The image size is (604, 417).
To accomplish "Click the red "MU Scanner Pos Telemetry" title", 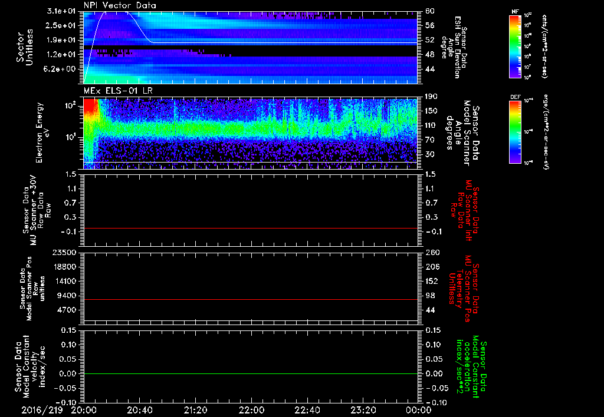I will [464, 289].
